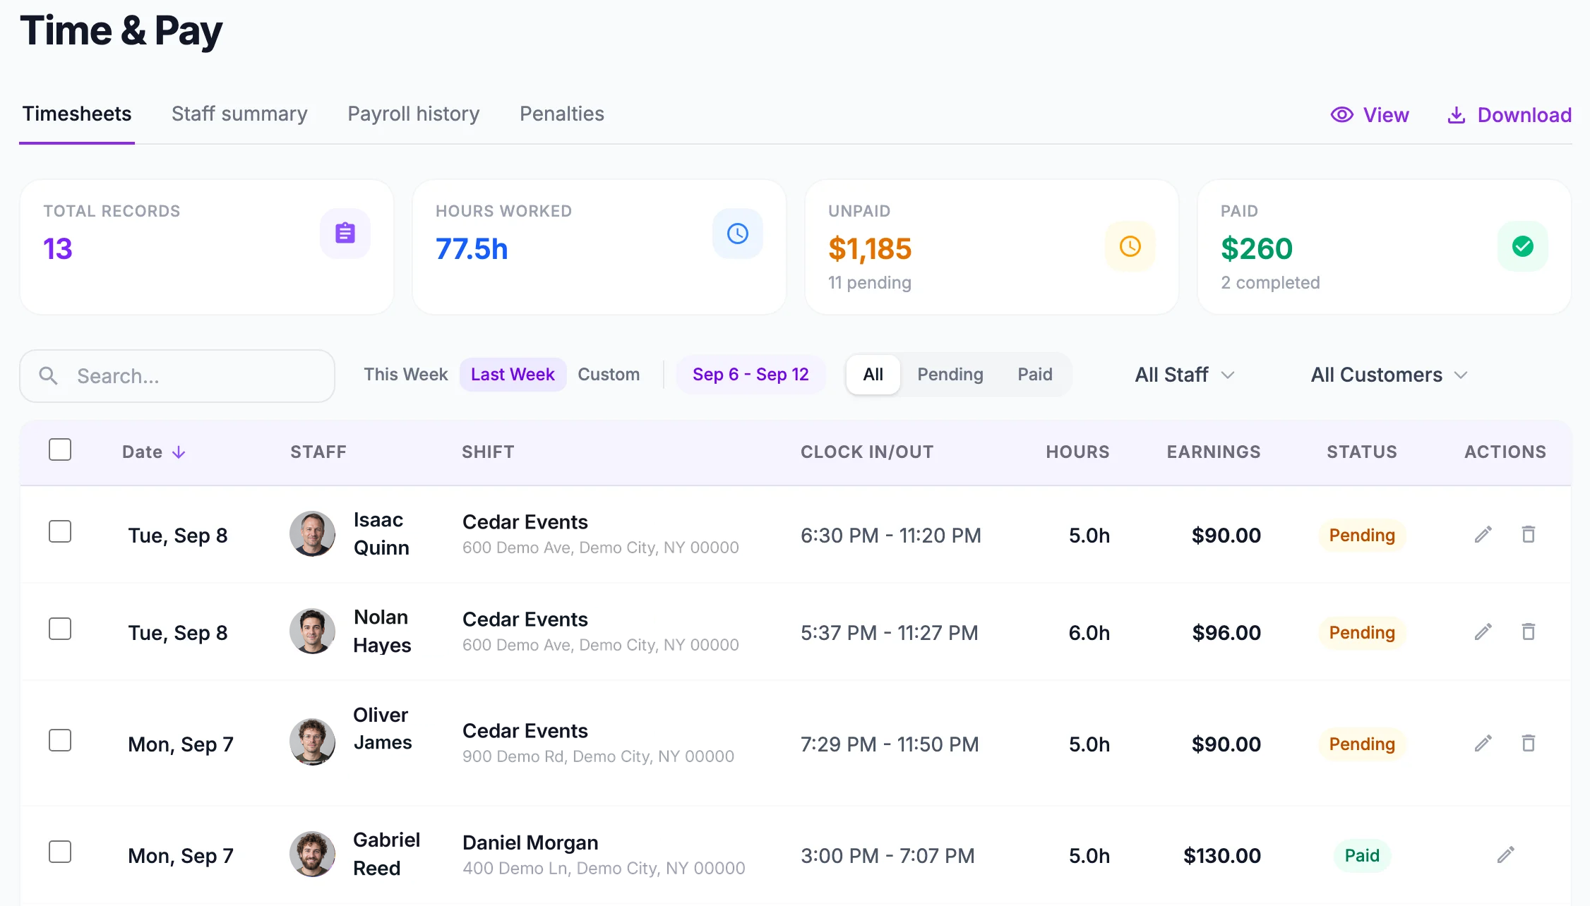This screenshot has width=1590, height=906.
Task: Click trash icon in Nolan Hayes' row
Action: click(1529, 632)
